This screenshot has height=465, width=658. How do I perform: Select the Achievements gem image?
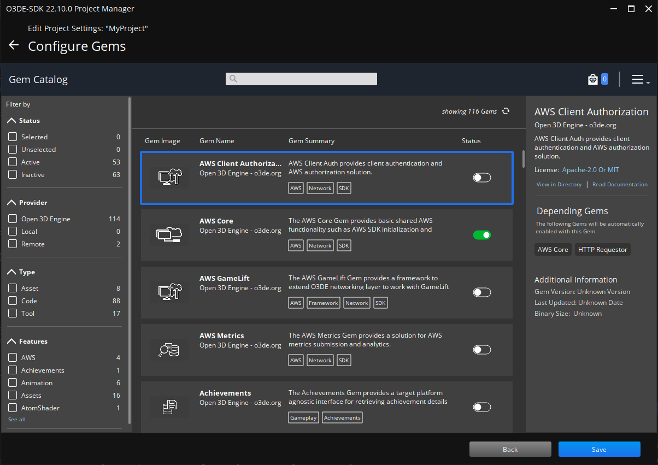pyautogui.click(x=169, y=407)
